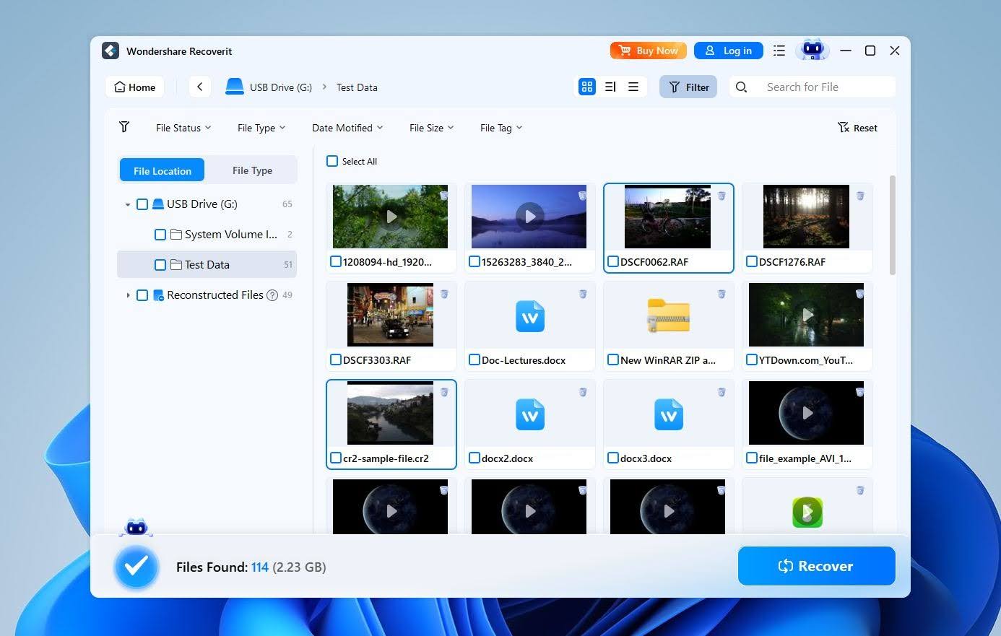This screenshot has height=636, width=1001.
Task: Click the Wondershare Recoverit logo icon
Action: (x=110, y=51)
